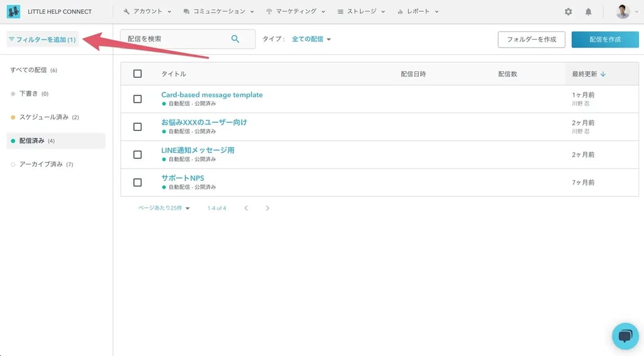Click the 配信を検索 search field

[176, 39]
